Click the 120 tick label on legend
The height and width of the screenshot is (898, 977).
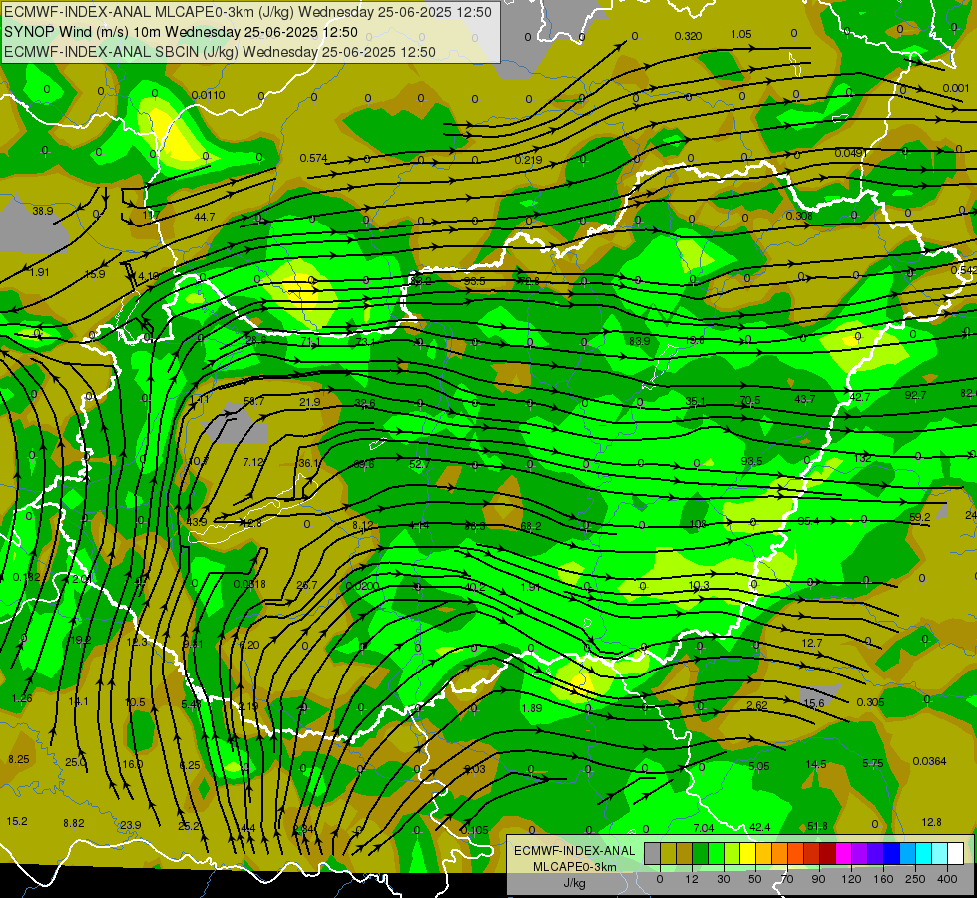(851, 879)
